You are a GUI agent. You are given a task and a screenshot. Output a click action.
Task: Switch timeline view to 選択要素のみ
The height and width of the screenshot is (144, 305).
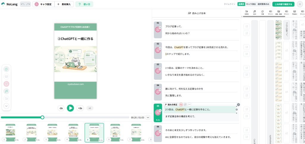pyautogui.click(x=263, y=4)
